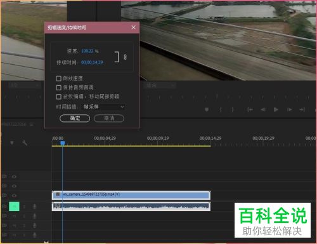The width and height of the screenshot is (317, 244).
Task: Solo the first audio track
Action: pos(24,207)
